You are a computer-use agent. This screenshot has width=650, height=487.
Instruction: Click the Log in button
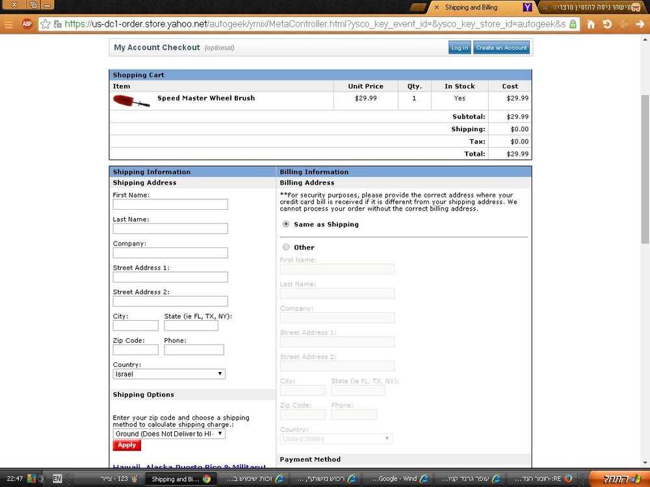(x=460, y=47)
